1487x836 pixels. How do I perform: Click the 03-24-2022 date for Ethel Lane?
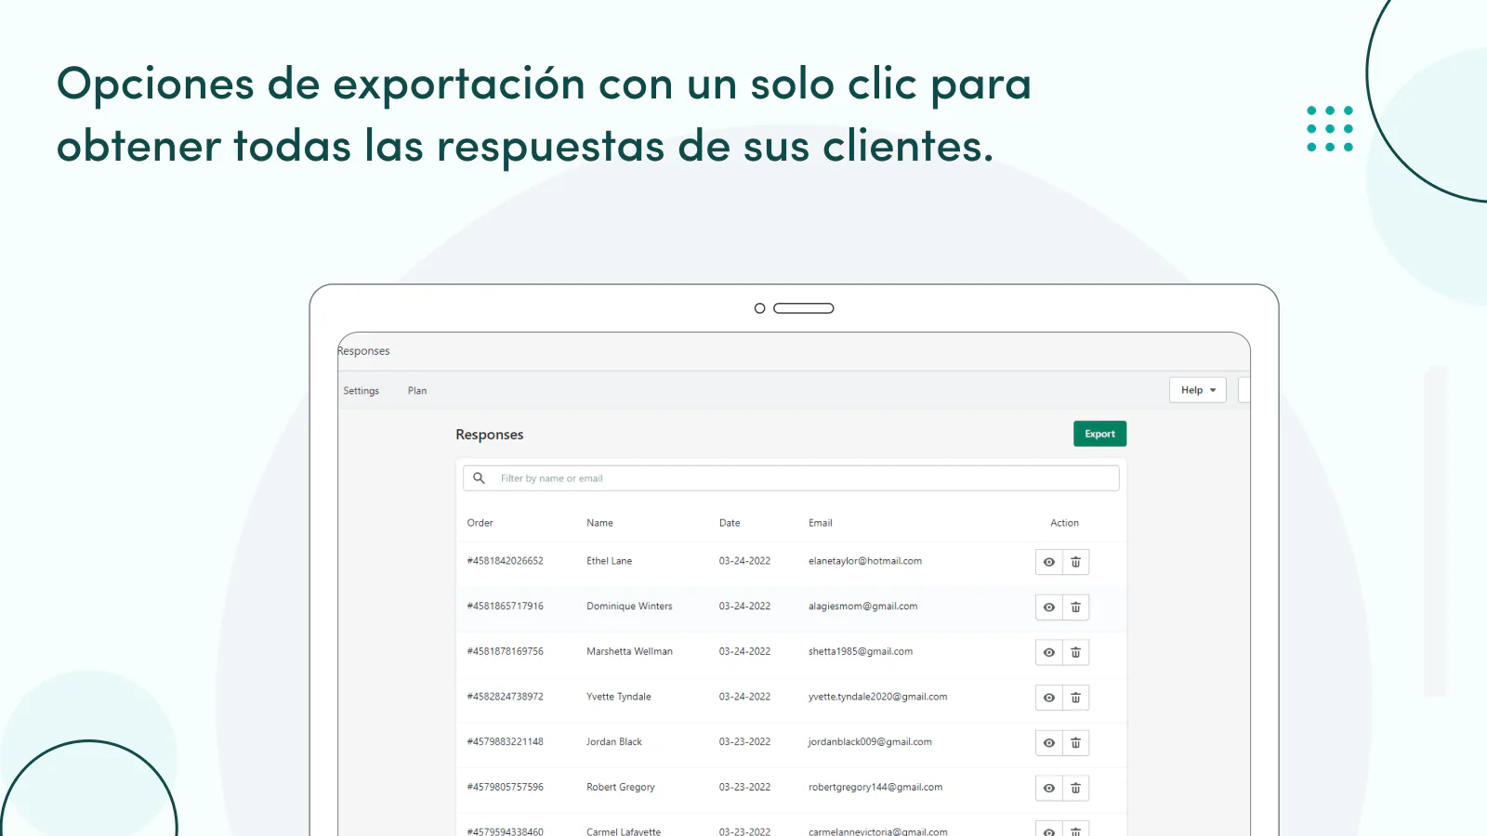coord(744,561)
